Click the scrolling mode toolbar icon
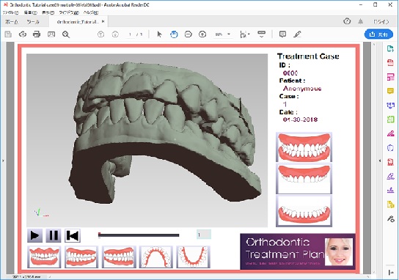Image resolution: width=399 pixels, height=280 pixels. point(261,34)
